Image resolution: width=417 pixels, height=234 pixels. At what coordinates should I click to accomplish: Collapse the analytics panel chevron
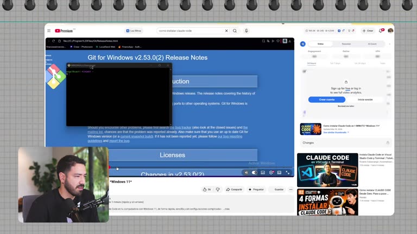390,44
